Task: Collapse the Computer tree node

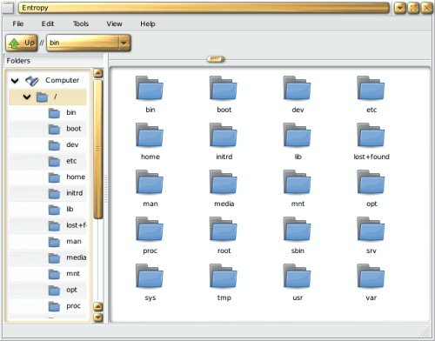Action: pyautogui.click(x=15, y=81)
